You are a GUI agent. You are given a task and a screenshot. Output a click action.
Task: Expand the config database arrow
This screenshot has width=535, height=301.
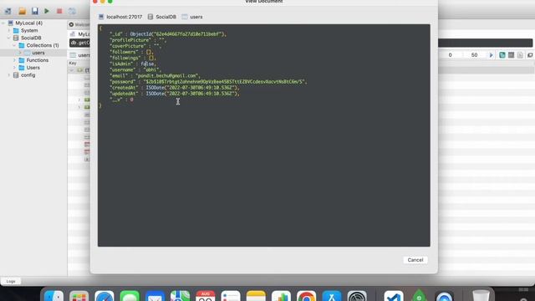tap(9, 75)
